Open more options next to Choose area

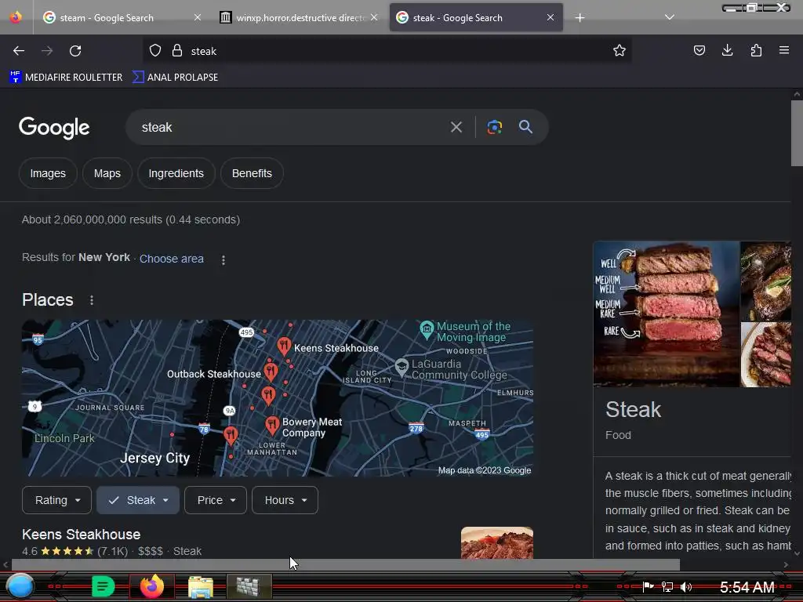pos(223,260)
